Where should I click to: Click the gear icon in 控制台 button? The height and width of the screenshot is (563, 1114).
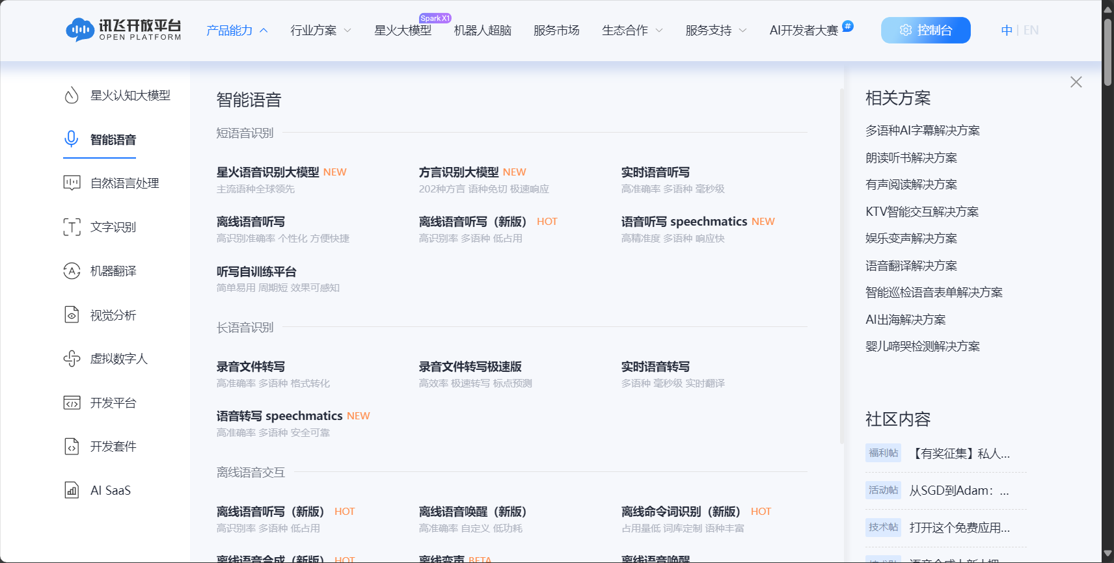[906, 30]
